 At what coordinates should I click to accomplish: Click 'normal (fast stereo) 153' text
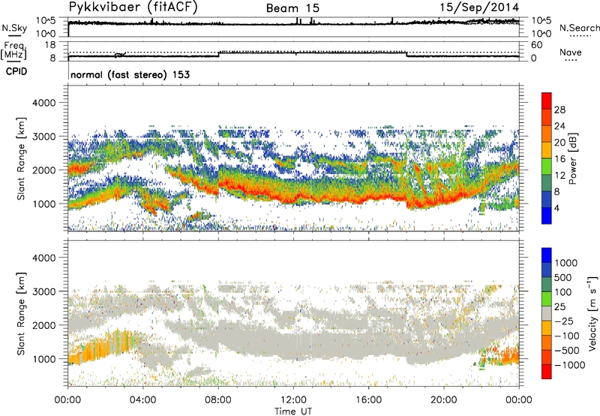tap(130, 74)
